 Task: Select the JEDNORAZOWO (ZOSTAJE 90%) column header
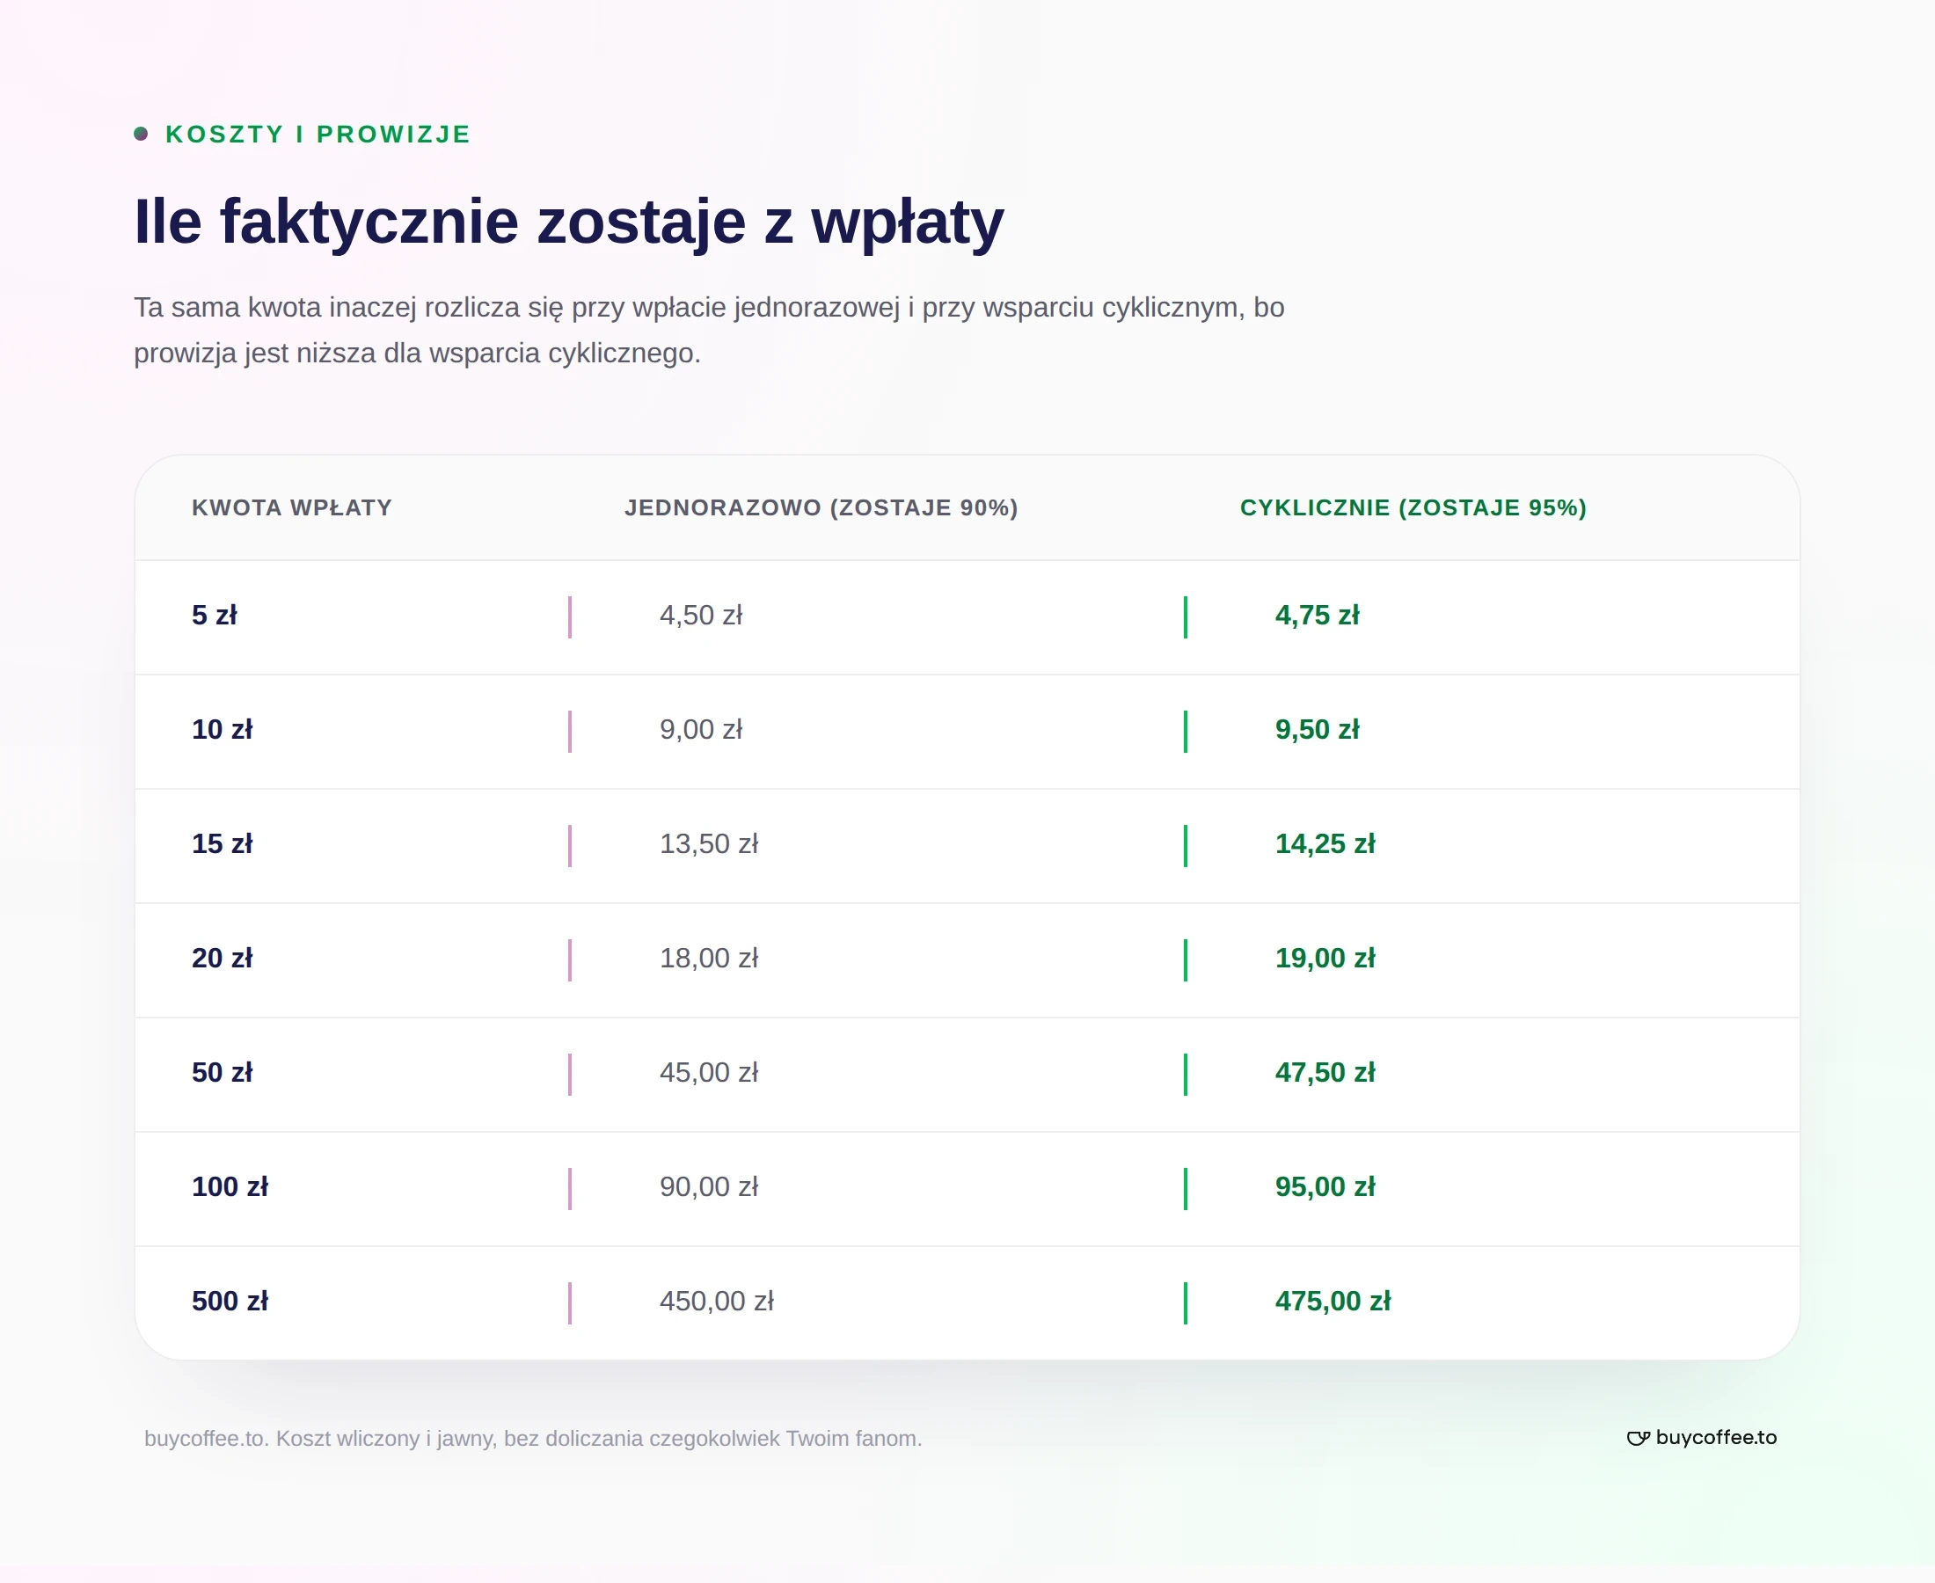click(821, 508)
